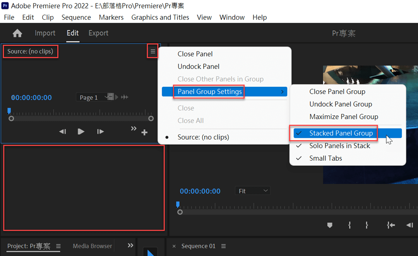Click the Program monitor video preview

coord(370,125)
